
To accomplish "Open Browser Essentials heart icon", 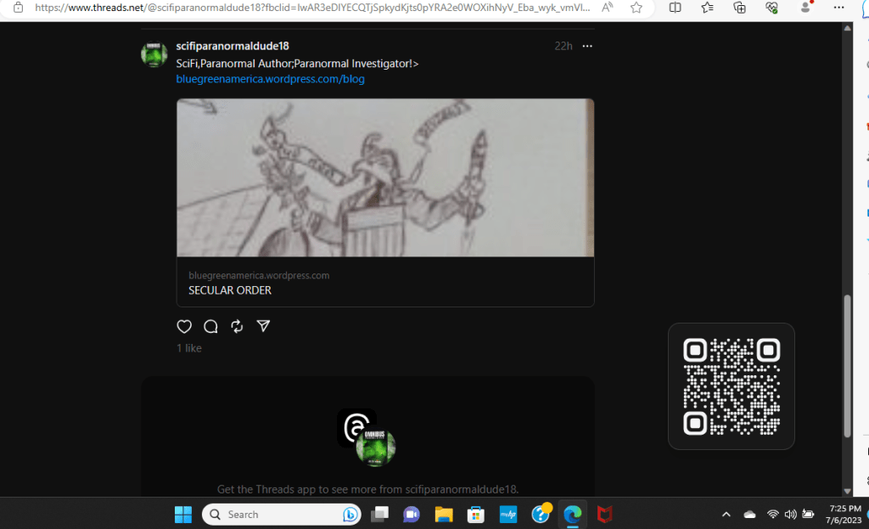I will click(771, 8).
